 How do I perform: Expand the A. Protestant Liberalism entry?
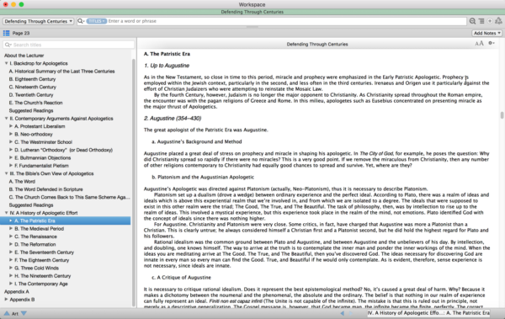click(11, 126)
